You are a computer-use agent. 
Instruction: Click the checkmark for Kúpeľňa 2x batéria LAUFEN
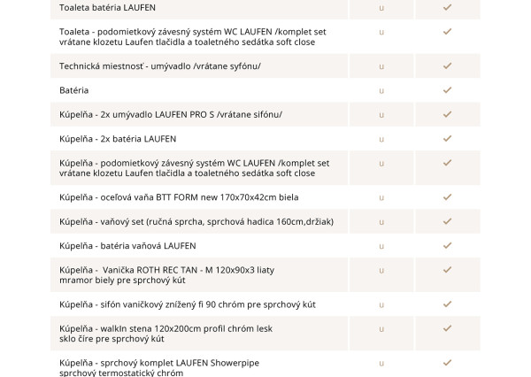(x=447, y=139)
